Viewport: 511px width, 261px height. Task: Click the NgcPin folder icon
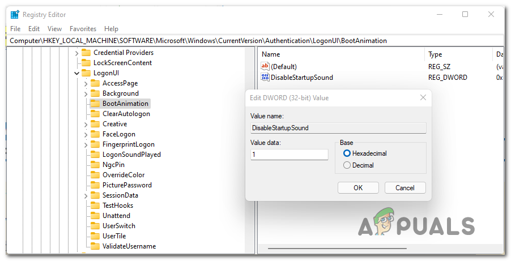pos(95,165)
